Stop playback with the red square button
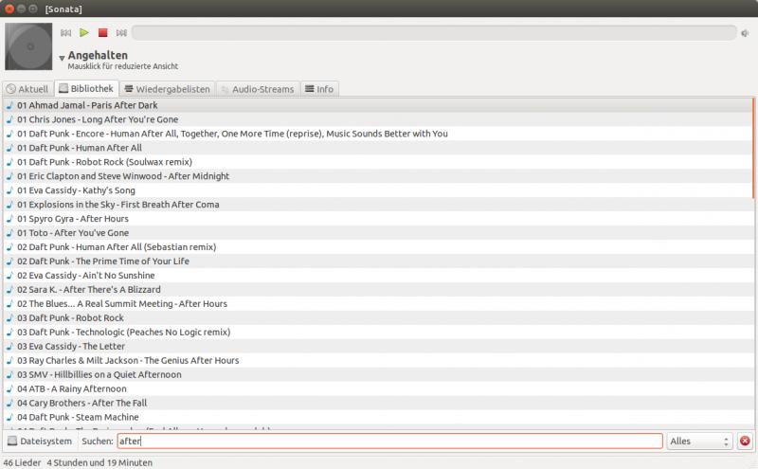The image size is (758, 469). pyautogui.click(x=102, y=32)
